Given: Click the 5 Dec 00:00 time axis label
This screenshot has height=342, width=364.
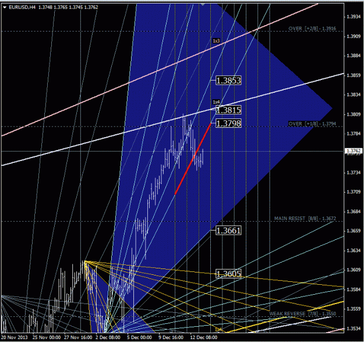Looking at the screenshot, I should coord(139,337).
